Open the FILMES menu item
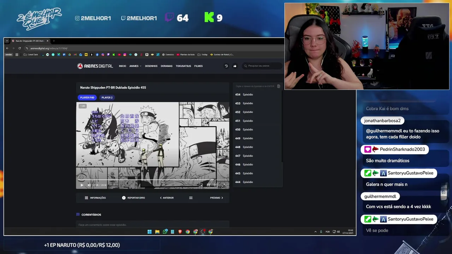 (x=198, y=66)
